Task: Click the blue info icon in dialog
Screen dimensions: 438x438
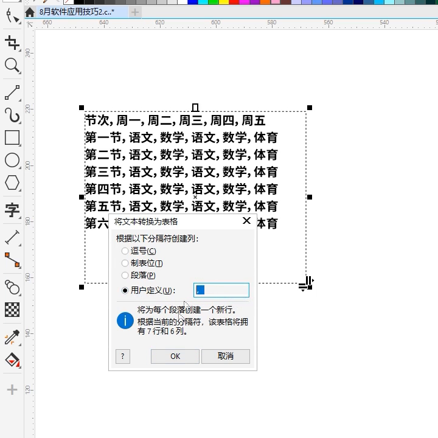Action: click(x=125, y=321)
